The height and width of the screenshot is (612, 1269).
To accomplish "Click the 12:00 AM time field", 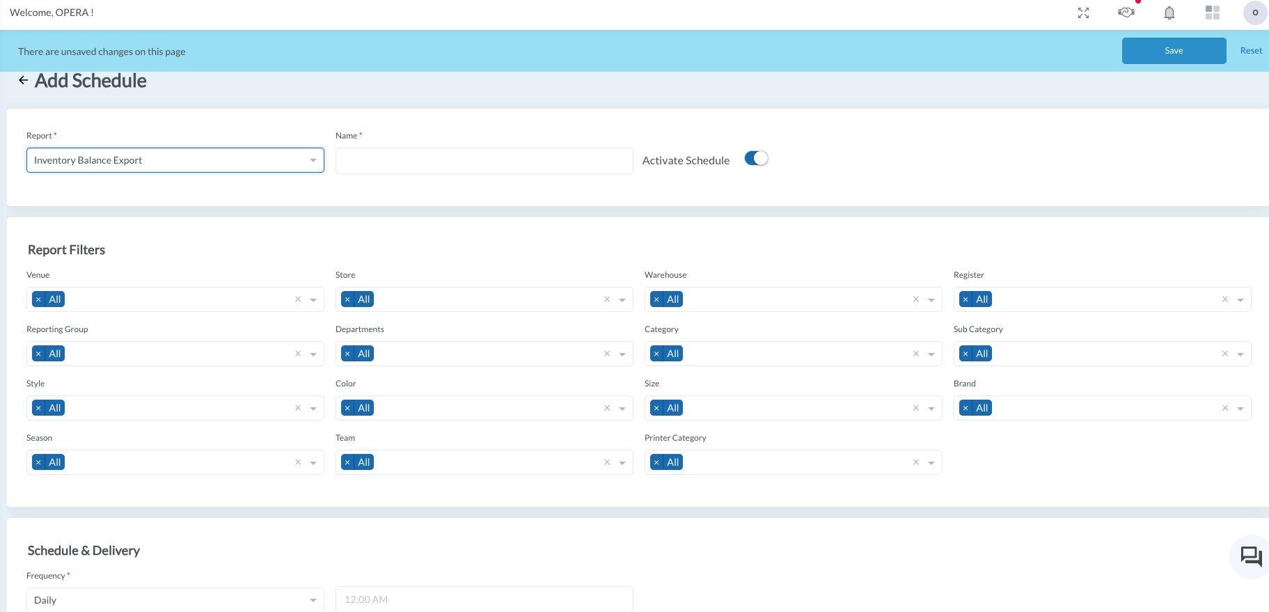I will [484, 599].
